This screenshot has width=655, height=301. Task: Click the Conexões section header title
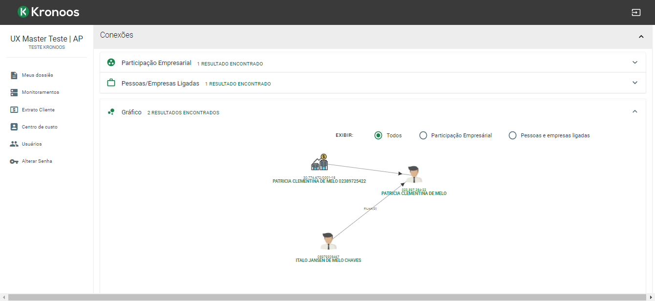(117, 35)
